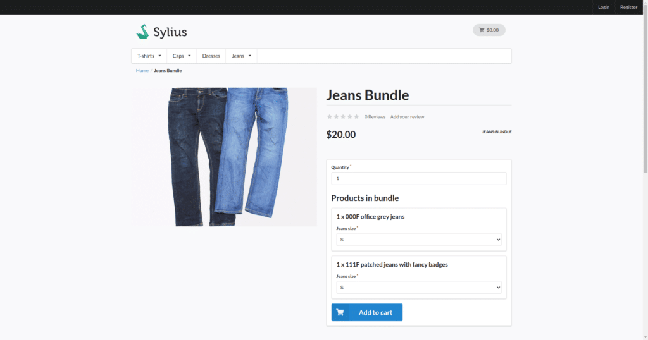Click the Products in bundle heading

click(x=365, y=198)
